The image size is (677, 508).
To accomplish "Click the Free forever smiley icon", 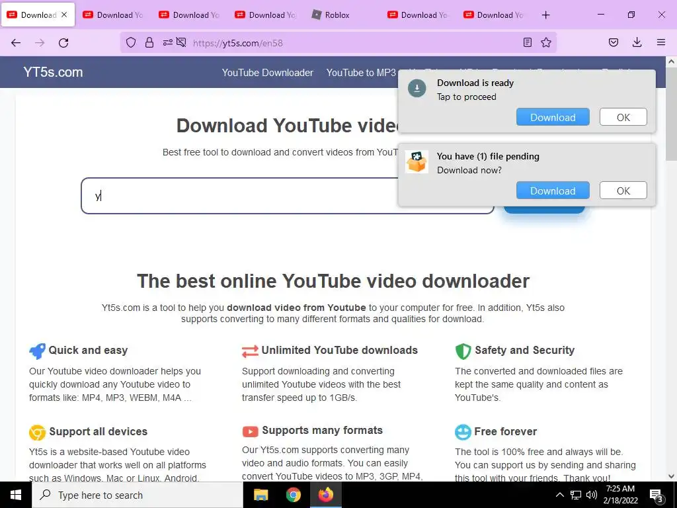I will [463, 432].
